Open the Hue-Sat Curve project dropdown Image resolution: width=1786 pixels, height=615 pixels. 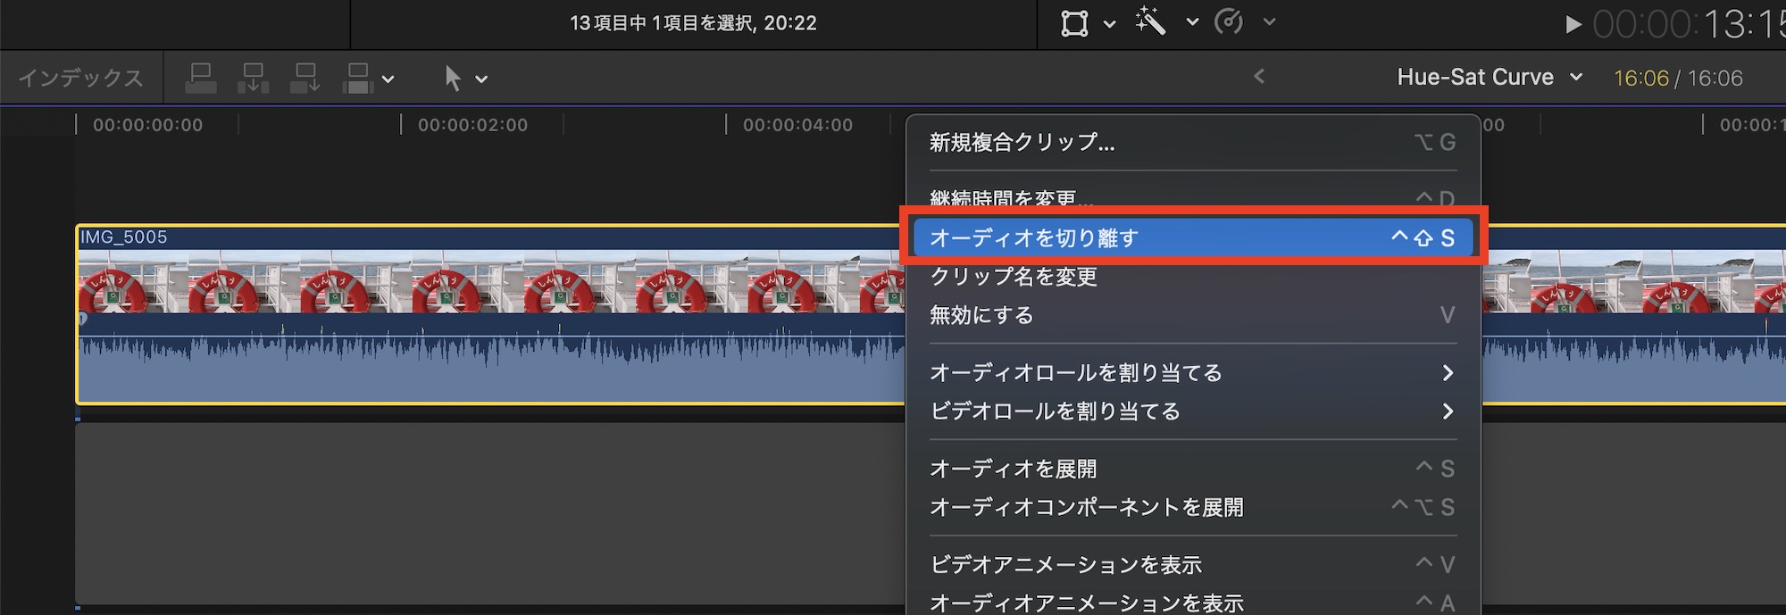(1490, 77)
